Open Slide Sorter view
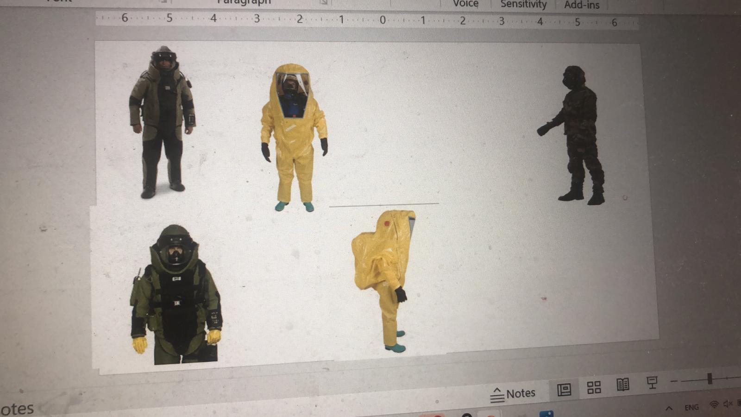This screenshot has width=741, height=417. [x=593, y=387]
